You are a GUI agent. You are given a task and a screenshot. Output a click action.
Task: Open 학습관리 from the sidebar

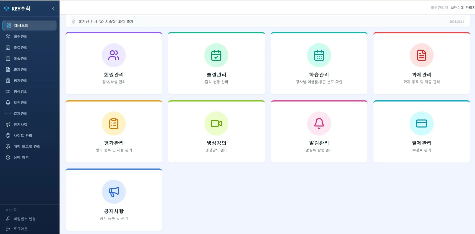click(x=30, y=58)
